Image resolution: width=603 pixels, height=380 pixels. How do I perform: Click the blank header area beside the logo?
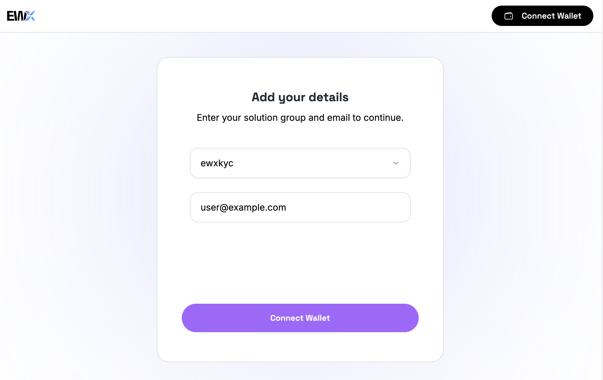[254, 16]
